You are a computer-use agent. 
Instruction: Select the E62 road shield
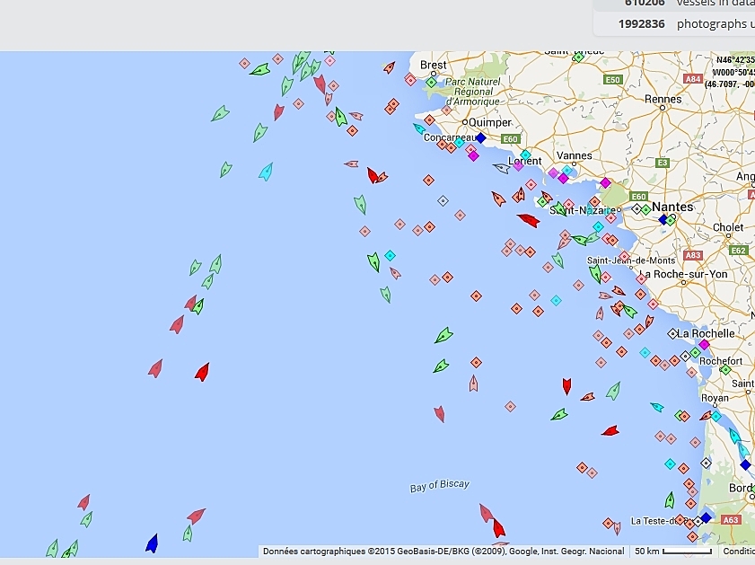tap(738, 251)
